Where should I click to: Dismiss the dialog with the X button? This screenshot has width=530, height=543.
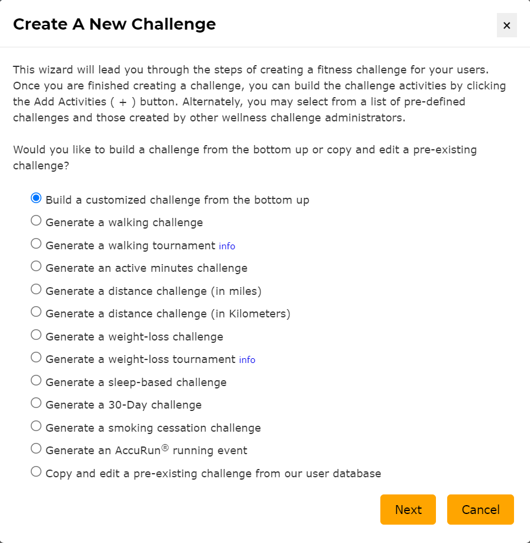pyautogui.click(x=507, y=25)
